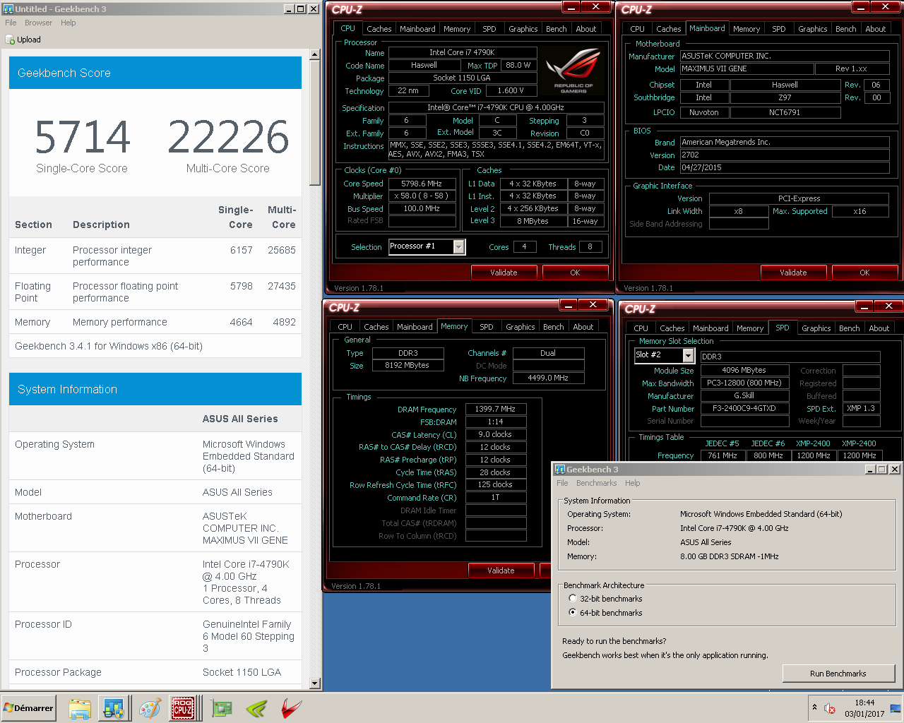904x723 pixels.
Task: Click the show desktop monitor icon in tray
Action: click(x=895, y=708)
